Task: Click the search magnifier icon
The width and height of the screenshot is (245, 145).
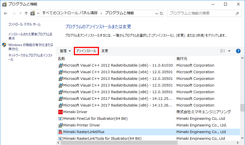Action: pos(237,13)
